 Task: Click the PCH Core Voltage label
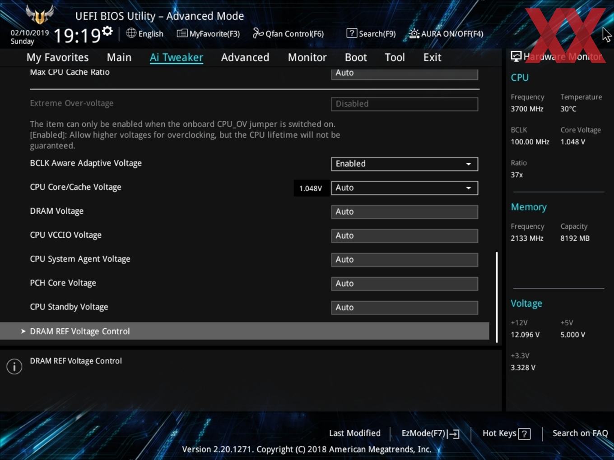63,283
